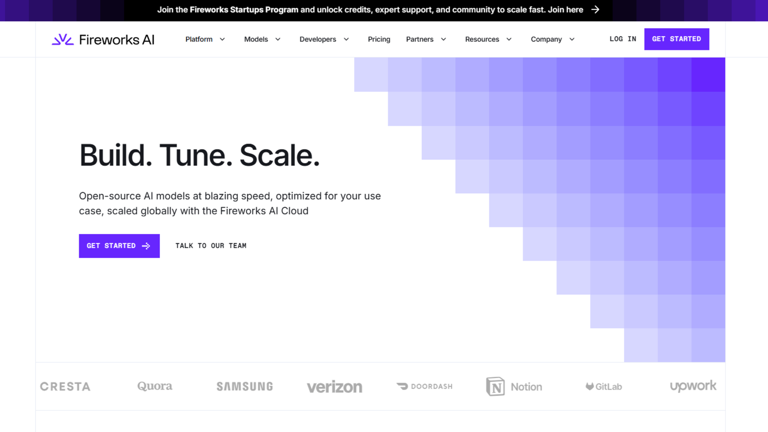Click the Fireworks AI logo icon
The image size is (768, 432).
(x=62, y=39)
